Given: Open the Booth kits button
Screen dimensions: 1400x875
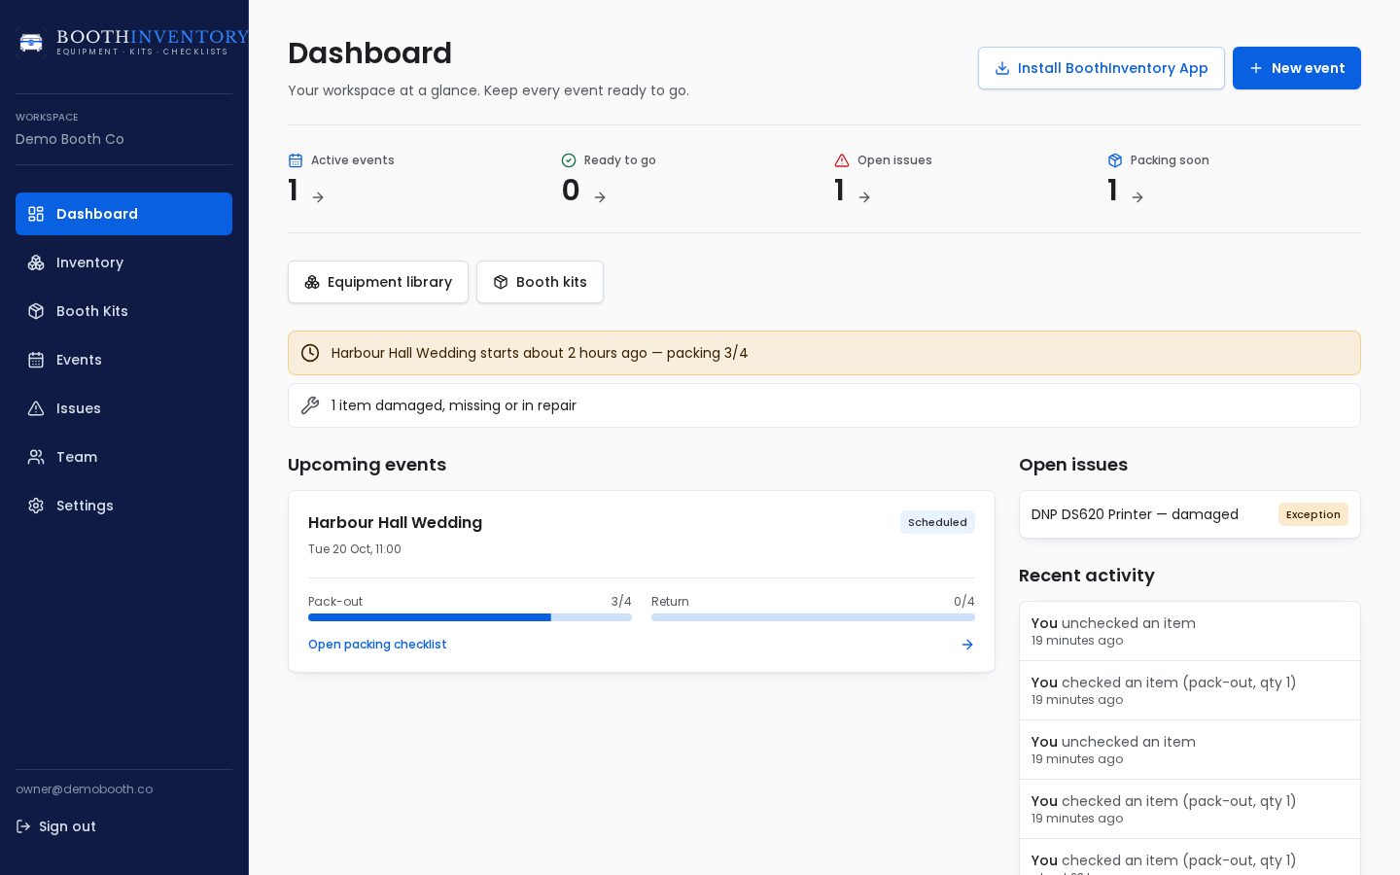Looking at the screenshot, I should (x=540, y=282).
